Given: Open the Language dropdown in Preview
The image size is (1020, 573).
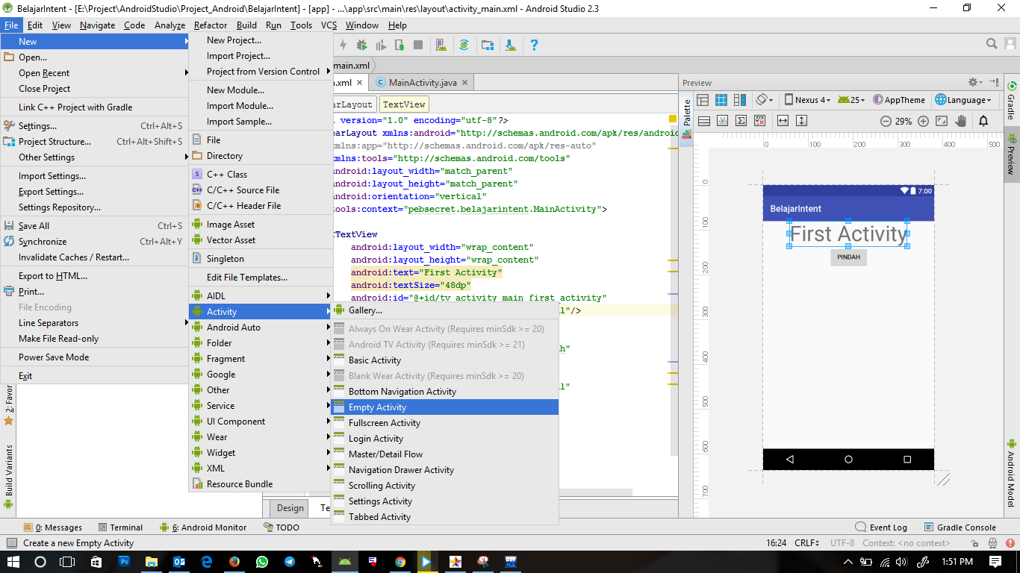Looking at the screenshot, I should tap(963, 100).
